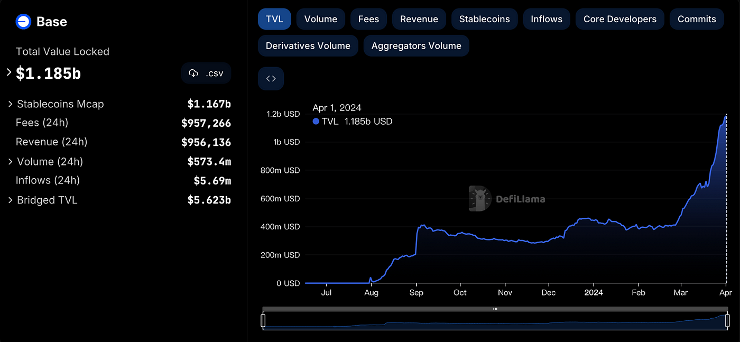Select the Inflows chart option
The height and width of the screenshot is (342, 740).
pos(546,19)
